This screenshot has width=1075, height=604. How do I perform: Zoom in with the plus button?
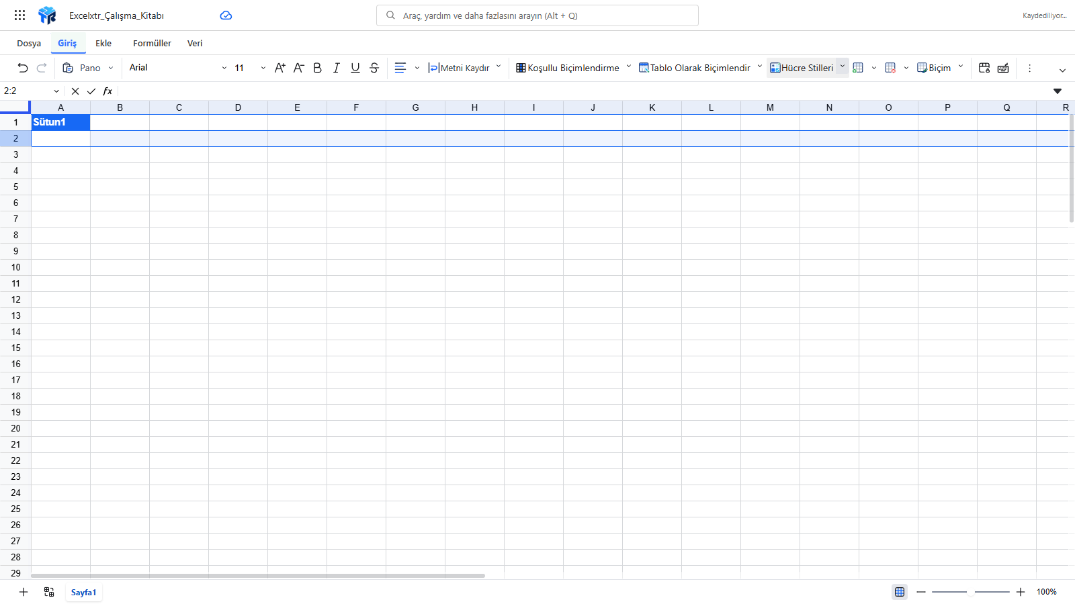(x=1021, y=592)
